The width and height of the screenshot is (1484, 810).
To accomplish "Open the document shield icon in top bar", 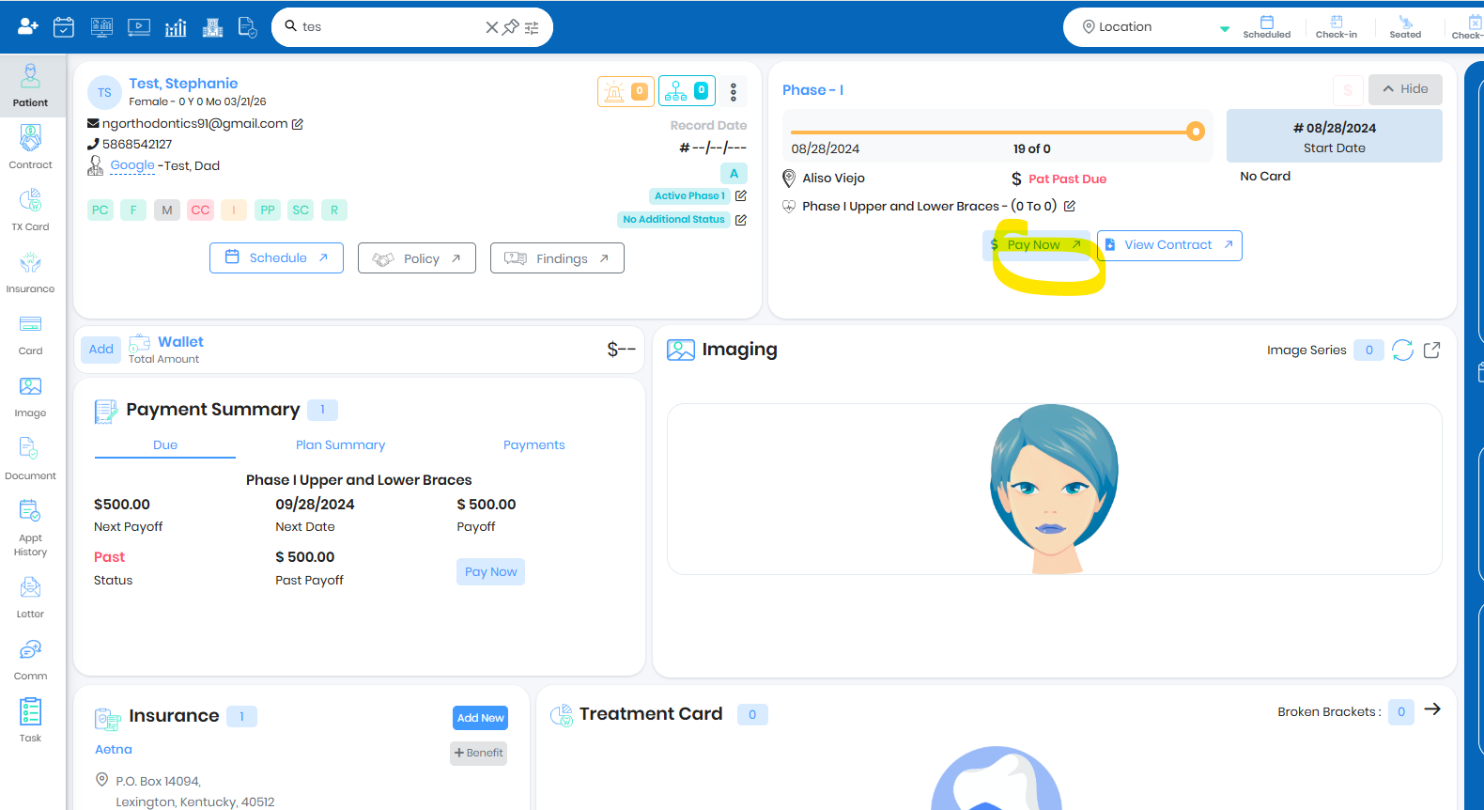I will (x=247, y=27).
